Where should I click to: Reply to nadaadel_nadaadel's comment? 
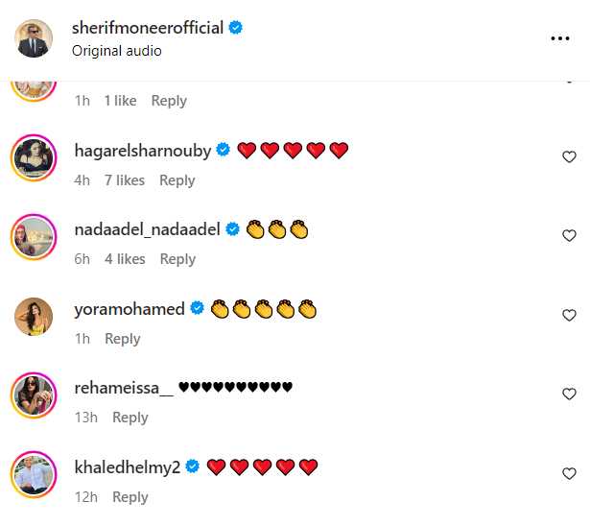point(177,259)
